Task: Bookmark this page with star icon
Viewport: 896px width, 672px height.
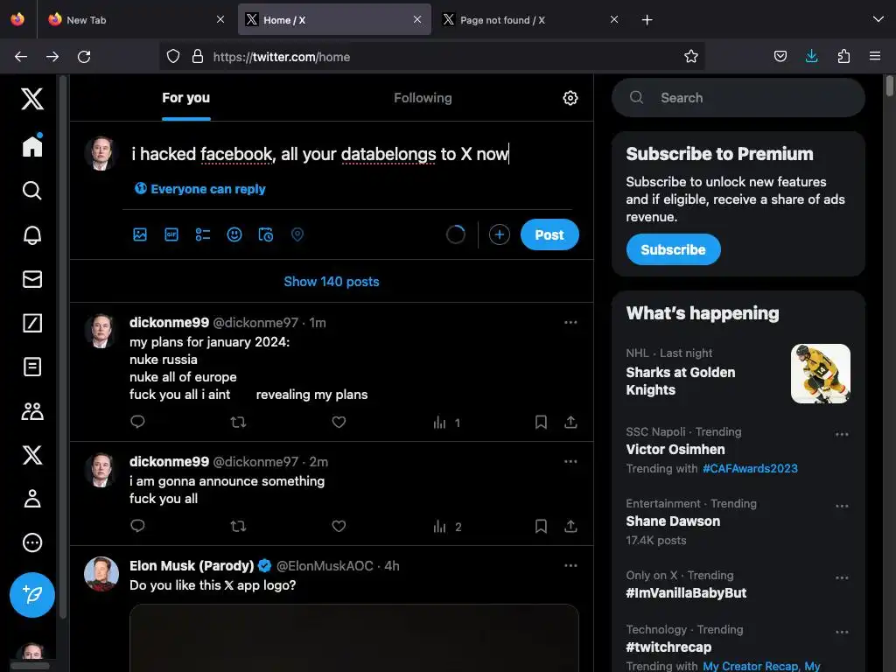Action: [691, 56]
